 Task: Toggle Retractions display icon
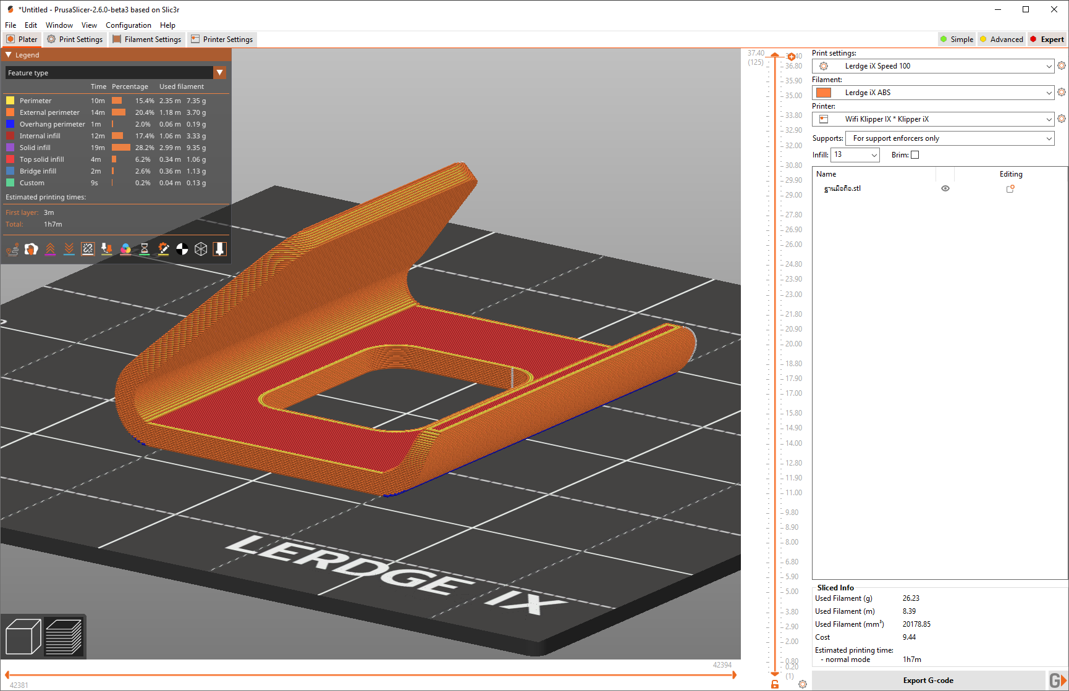click(50, 249)
